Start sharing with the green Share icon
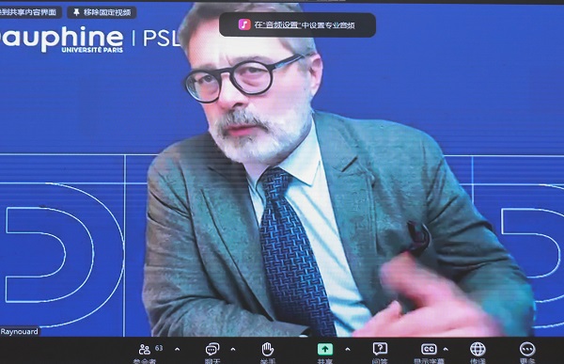Screen dimensions: 564x364 pyautogui.click(x=325, y=349)
